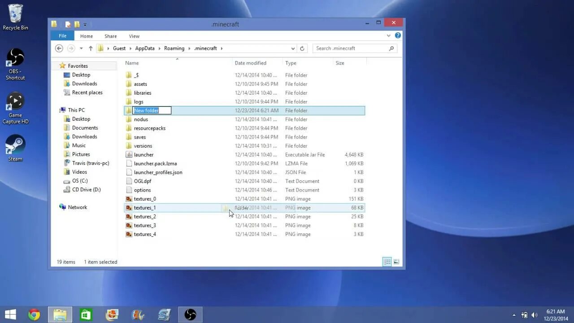Click the Back navigation arrow
The image size is (574, 323).
coord(59,48)
